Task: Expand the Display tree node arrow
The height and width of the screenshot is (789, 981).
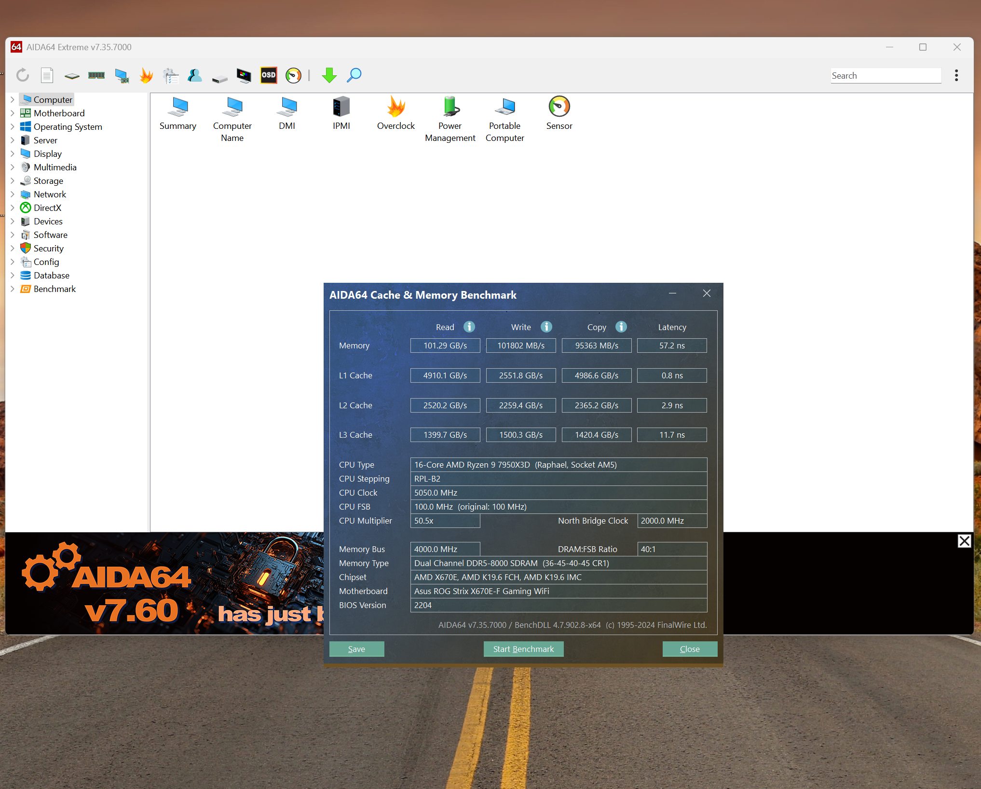Action: pos(13,153)
